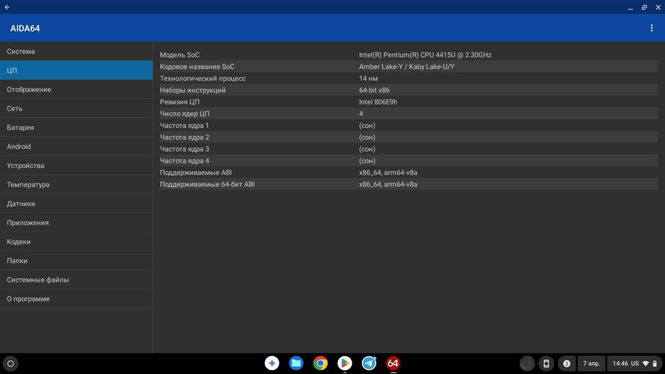Click the dim tray icon beside Phone Hub

click(527, 363)
